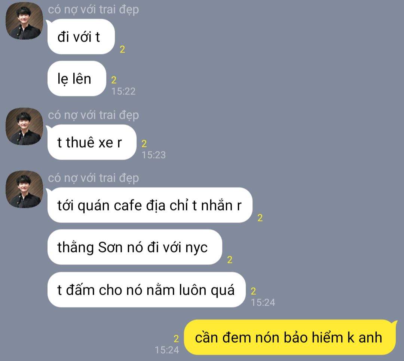
Task: Select the 't thuê xe r' message
Action: 92,142
